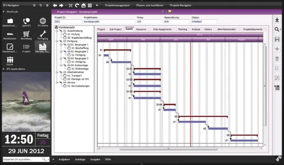Screen dimensions: 284x165
Task: Open the navigation history dropdown arrow
Action: click(66, 5)
